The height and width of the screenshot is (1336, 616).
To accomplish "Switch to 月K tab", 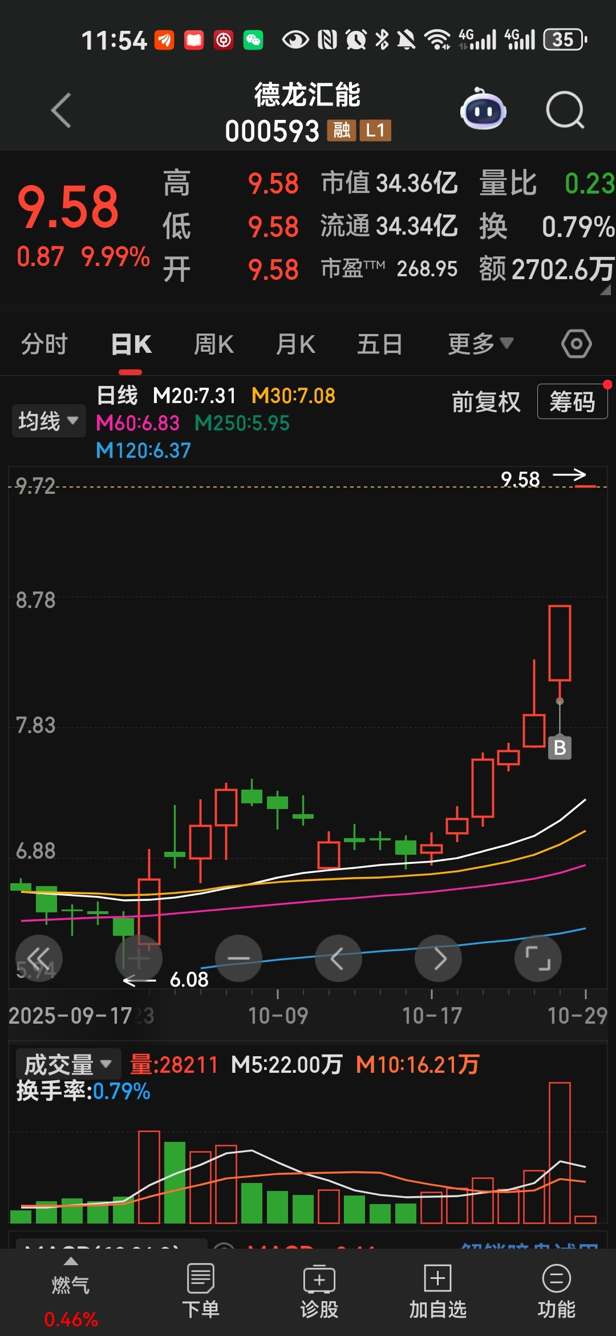I will pyautogui.click(x=295, y=344).
